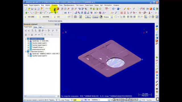Click the Undo arrow icon
The height and width of the screenshot is (102, 182).
pos(47,9)
